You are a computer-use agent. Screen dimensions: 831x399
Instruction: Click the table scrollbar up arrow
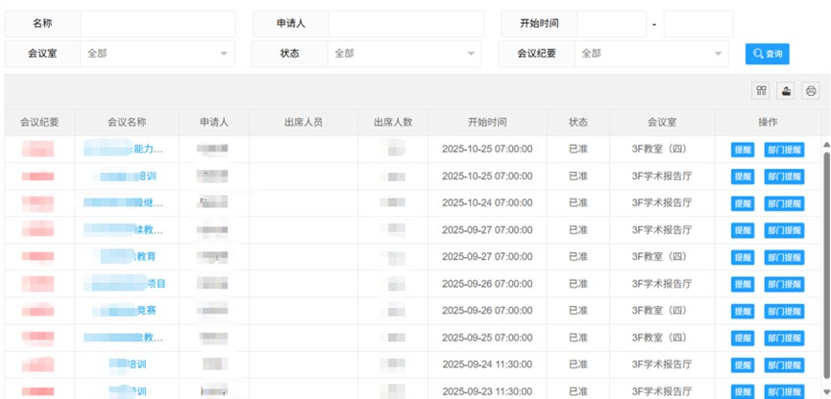point(825,143)
